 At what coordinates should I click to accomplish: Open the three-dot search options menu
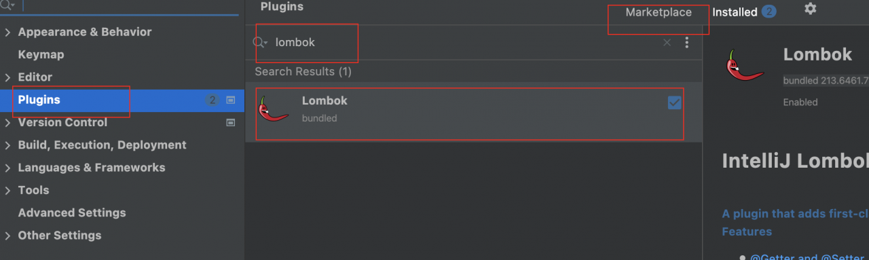tap(687, 43)
